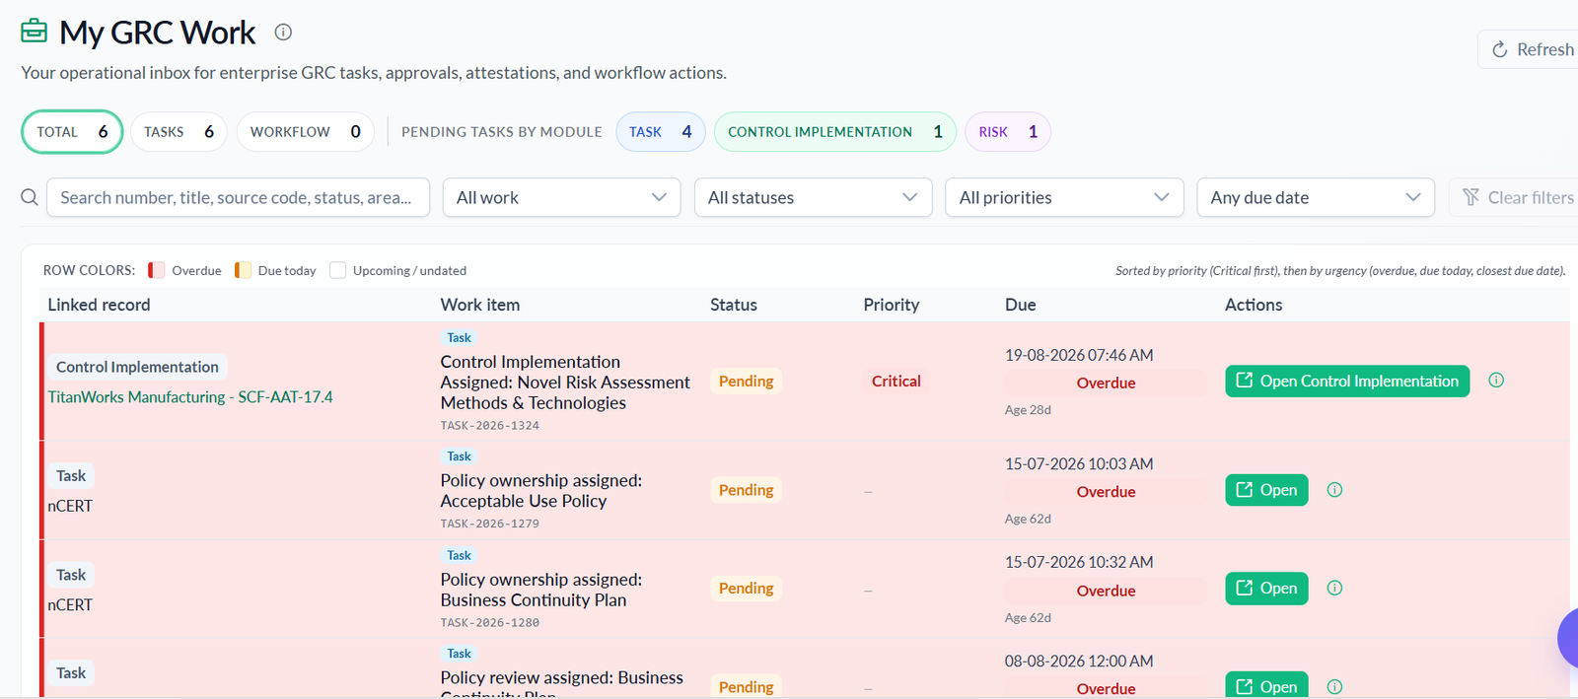The width and height of the screenshot is (1578, 699).
Task: Click the 15-07-2026 10:32 AM due date
Action: 1079,562
